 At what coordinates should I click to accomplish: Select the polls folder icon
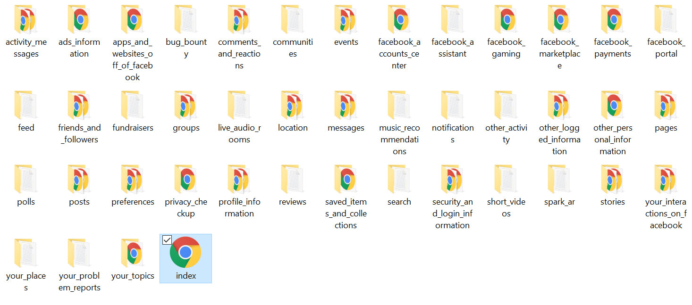(26, 179)
